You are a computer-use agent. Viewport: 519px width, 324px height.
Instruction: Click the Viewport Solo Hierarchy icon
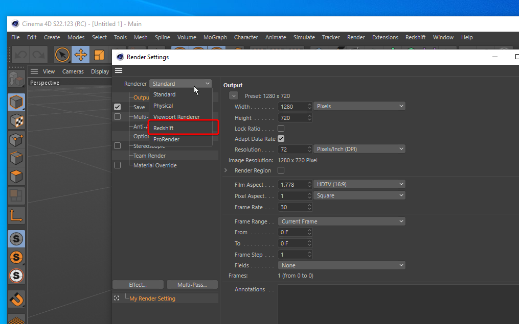16,276
